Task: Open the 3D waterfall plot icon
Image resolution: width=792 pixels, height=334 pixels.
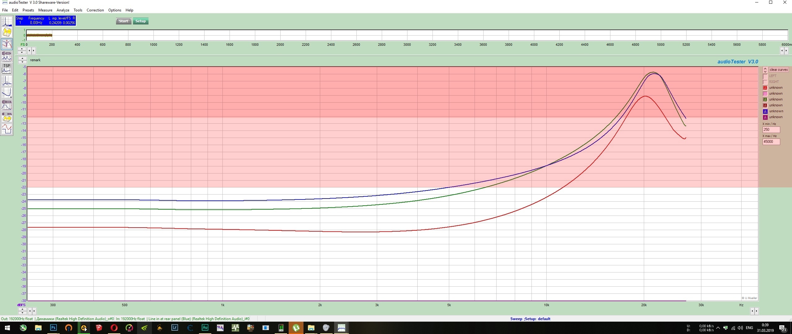Action: tap(6, 32)
